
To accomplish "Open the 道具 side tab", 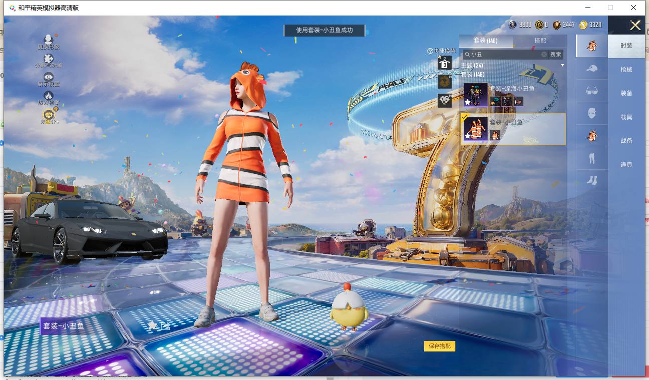I will pos(626,165).
